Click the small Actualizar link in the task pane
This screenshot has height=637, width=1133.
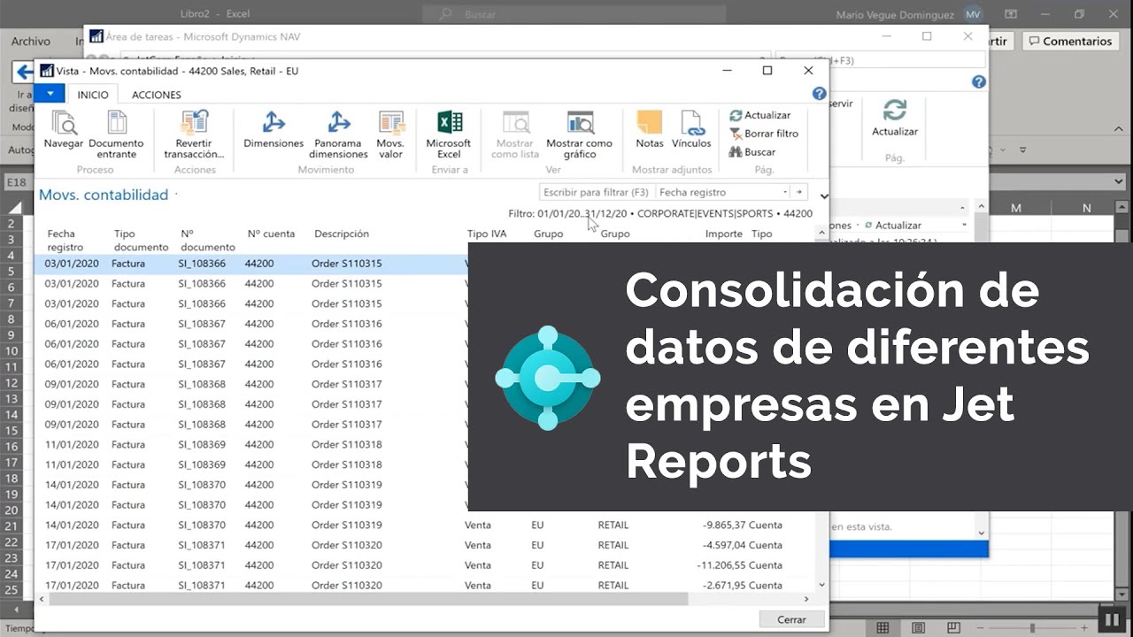[x=893, y=226]
